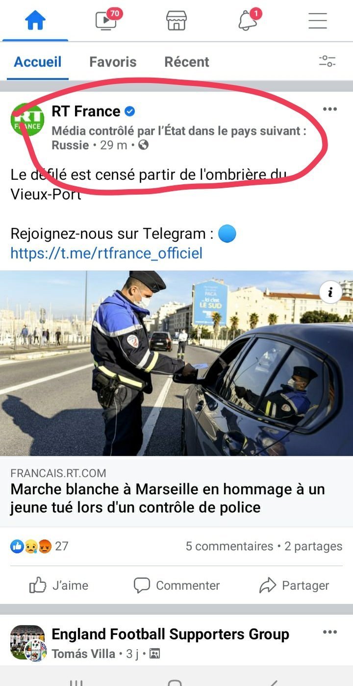Switch to the Favoris tab
The image size is (353, 686).
pos(113,62)
